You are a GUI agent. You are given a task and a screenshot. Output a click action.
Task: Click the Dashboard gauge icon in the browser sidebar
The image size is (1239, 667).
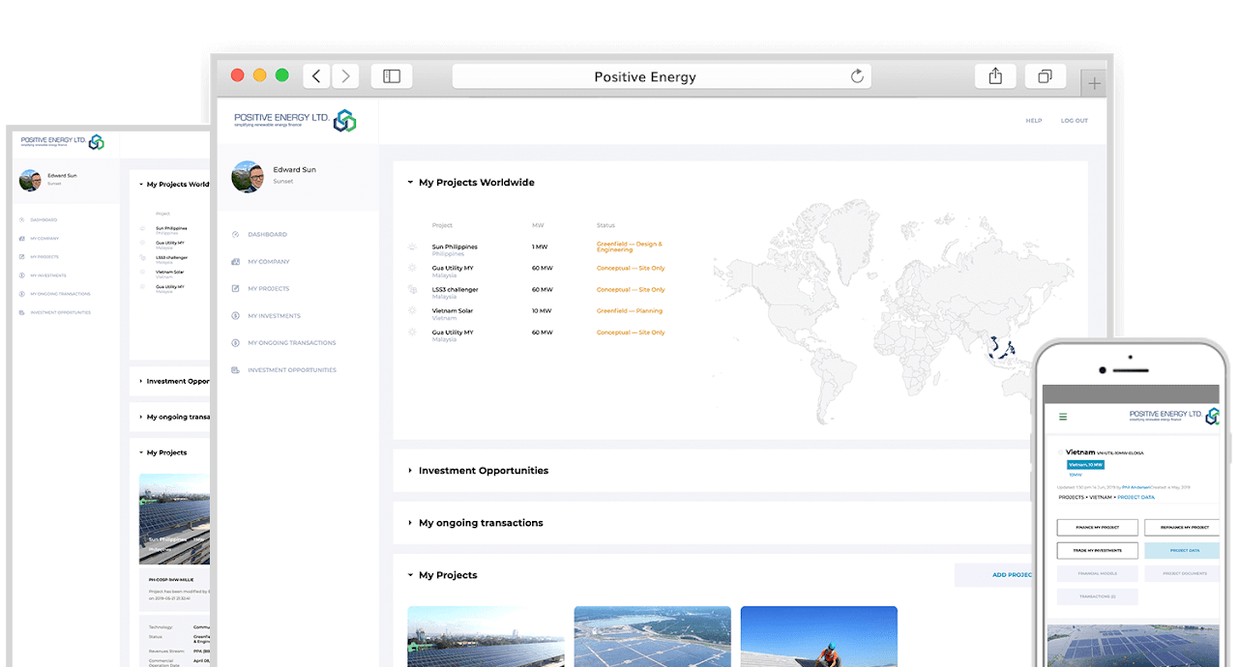tap(236, 235)
